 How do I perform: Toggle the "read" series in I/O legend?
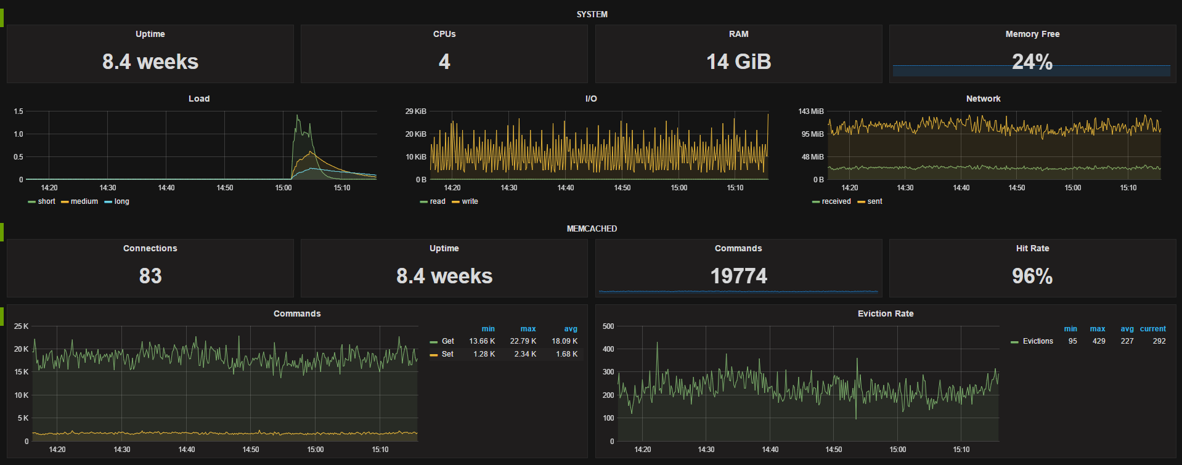point(438,201)
